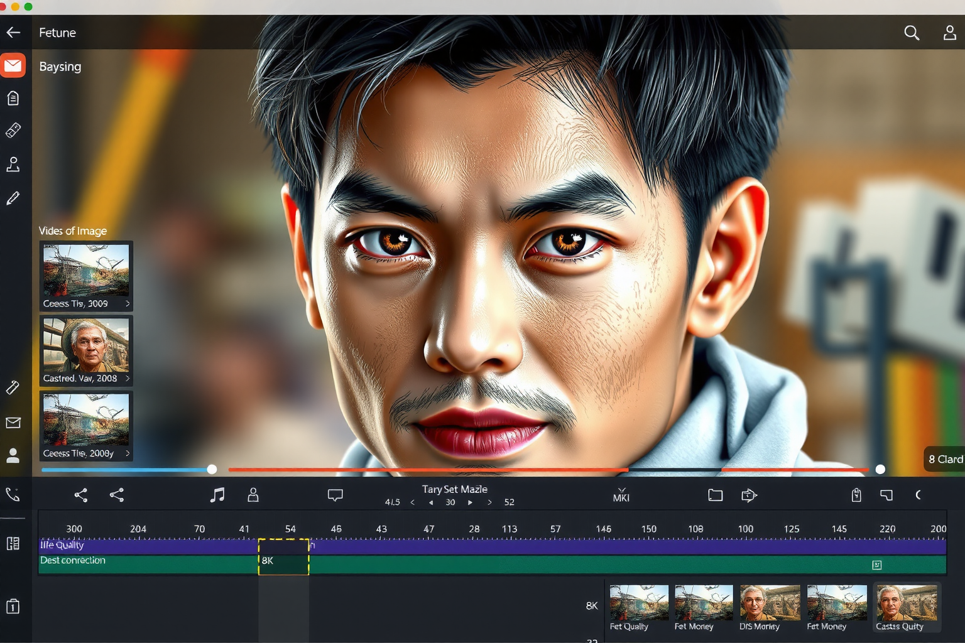Select the orange mail icon in sidebar
The image size is (965, 643).
point(13,66)
